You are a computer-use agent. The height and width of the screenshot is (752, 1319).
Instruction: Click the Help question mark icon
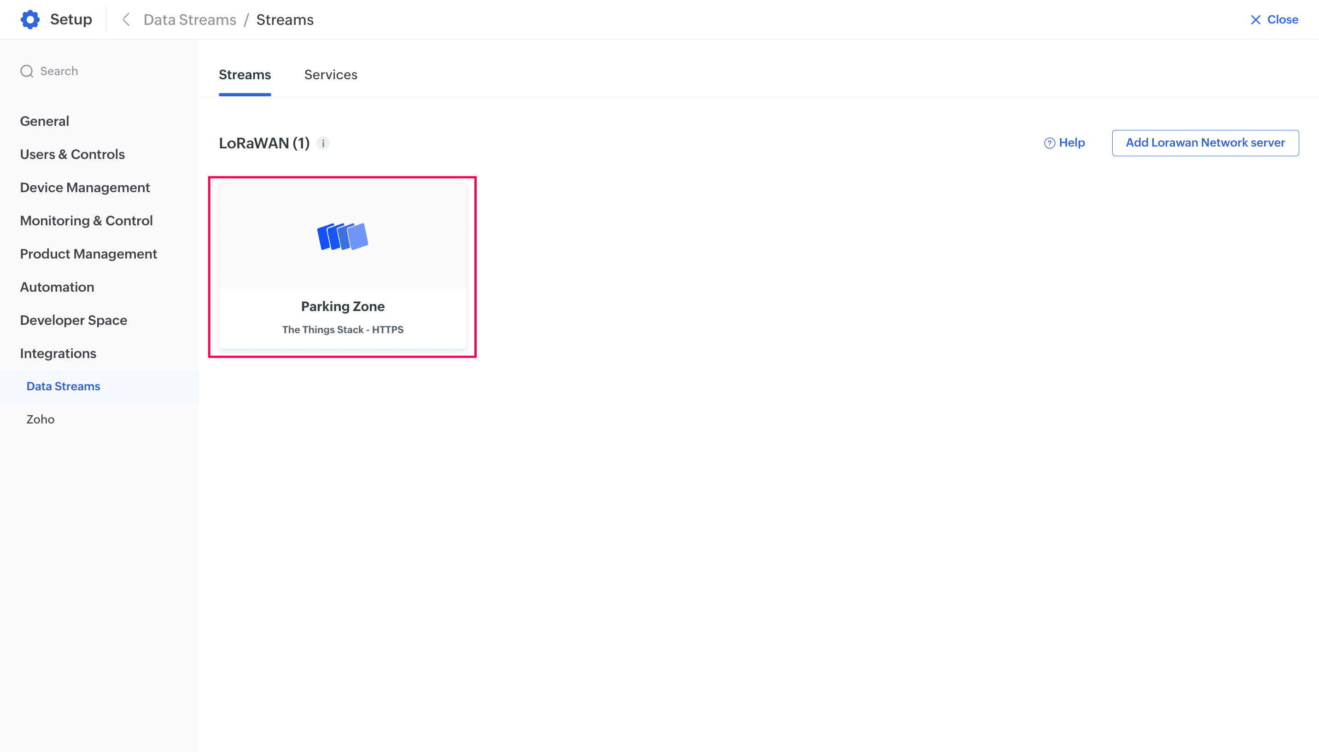coord(1049,143)
